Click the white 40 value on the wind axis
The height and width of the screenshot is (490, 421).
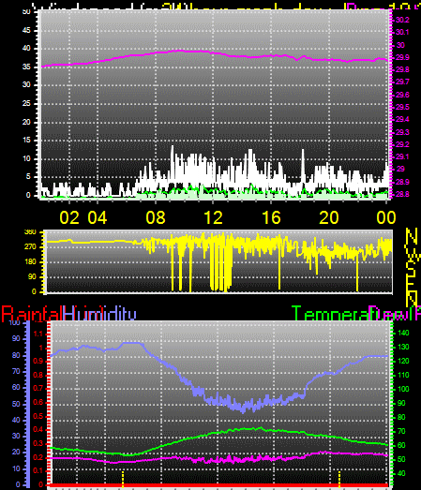[26, 49]
